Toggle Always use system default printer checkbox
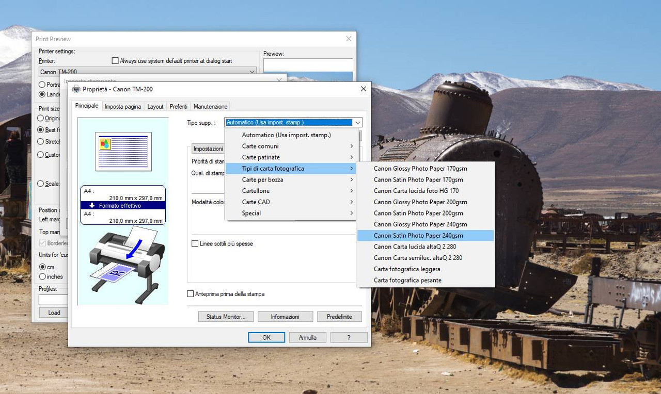The image size is (661, 394). pos(115,61)
